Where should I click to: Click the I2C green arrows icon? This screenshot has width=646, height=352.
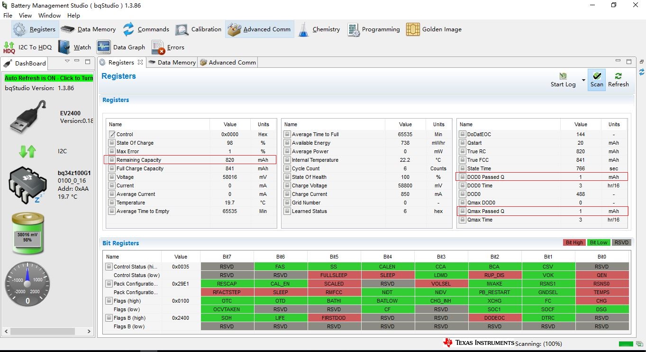point(27,151)
